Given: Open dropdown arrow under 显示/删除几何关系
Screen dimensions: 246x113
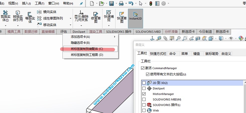Looking at the screenshot, I should (x=81, y=26).
